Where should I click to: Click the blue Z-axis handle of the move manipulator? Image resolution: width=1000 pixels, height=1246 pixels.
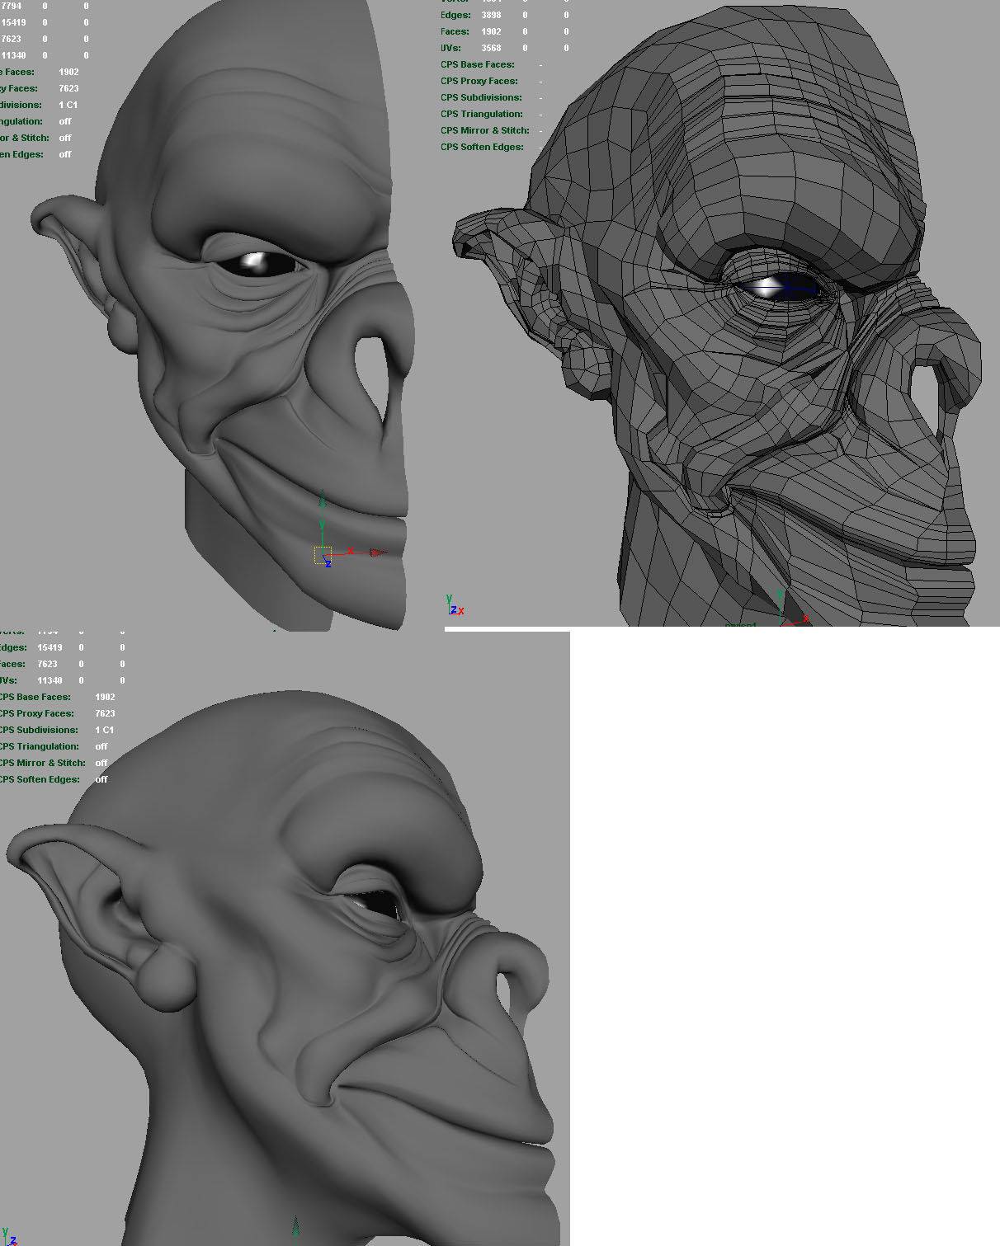[x=328, y=563]
